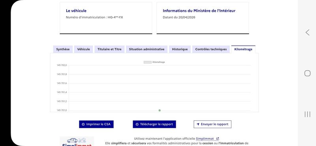Click the 145 701,8 axis label
Image resolution: width=316 pixels, height=146 pixels.
click(x=62, y=74)
